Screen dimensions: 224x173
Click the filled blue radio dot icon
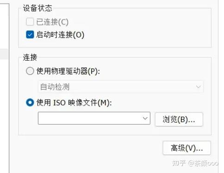pos(30,102)
